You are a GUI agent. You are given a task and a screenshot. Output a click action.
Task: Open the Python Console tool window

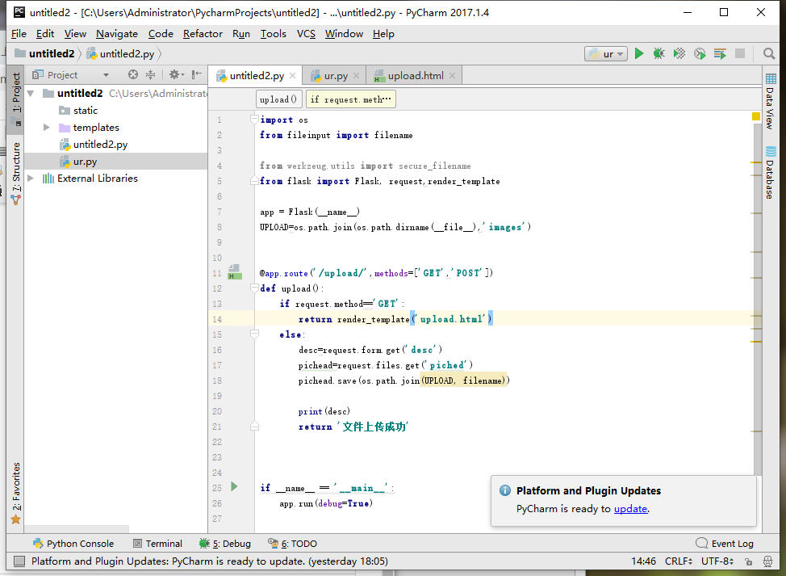[x=73, y=544]
